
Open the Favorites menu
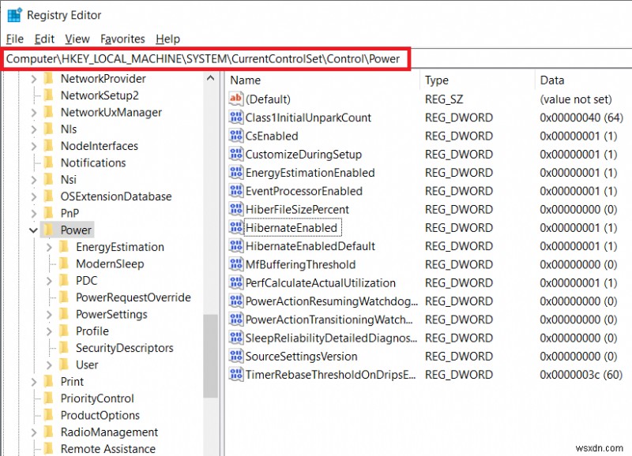coord(122,39)
